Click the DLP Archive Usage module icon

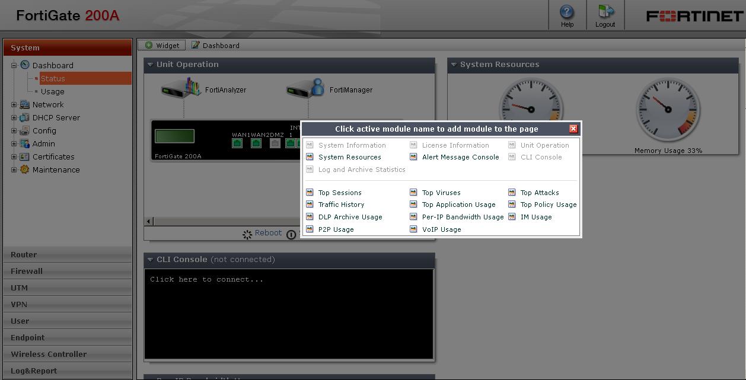click(x=310, y=217)
